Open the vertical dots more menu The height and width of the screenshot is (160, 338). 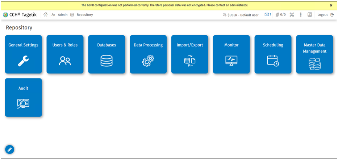click(301, 14)
